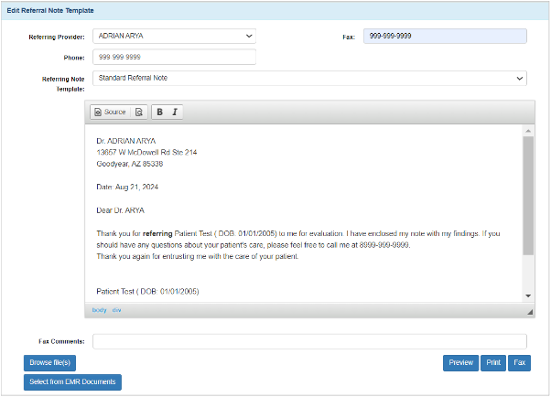The width and height of the screenshot is (551, 397).
Task: Open the Preview of the referral note
Action: [460, 363]
